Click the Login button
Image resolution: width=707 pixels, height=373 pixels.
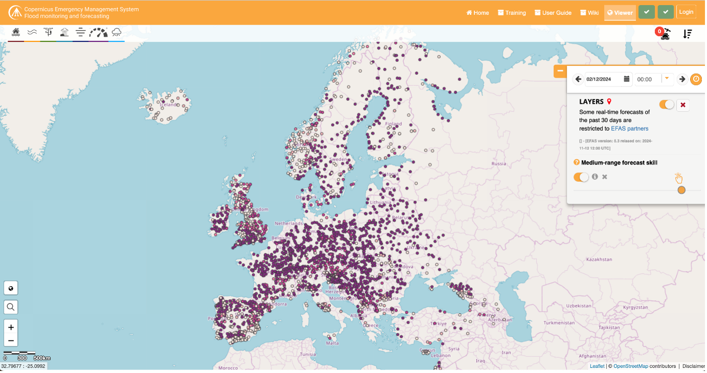(686, 11)
